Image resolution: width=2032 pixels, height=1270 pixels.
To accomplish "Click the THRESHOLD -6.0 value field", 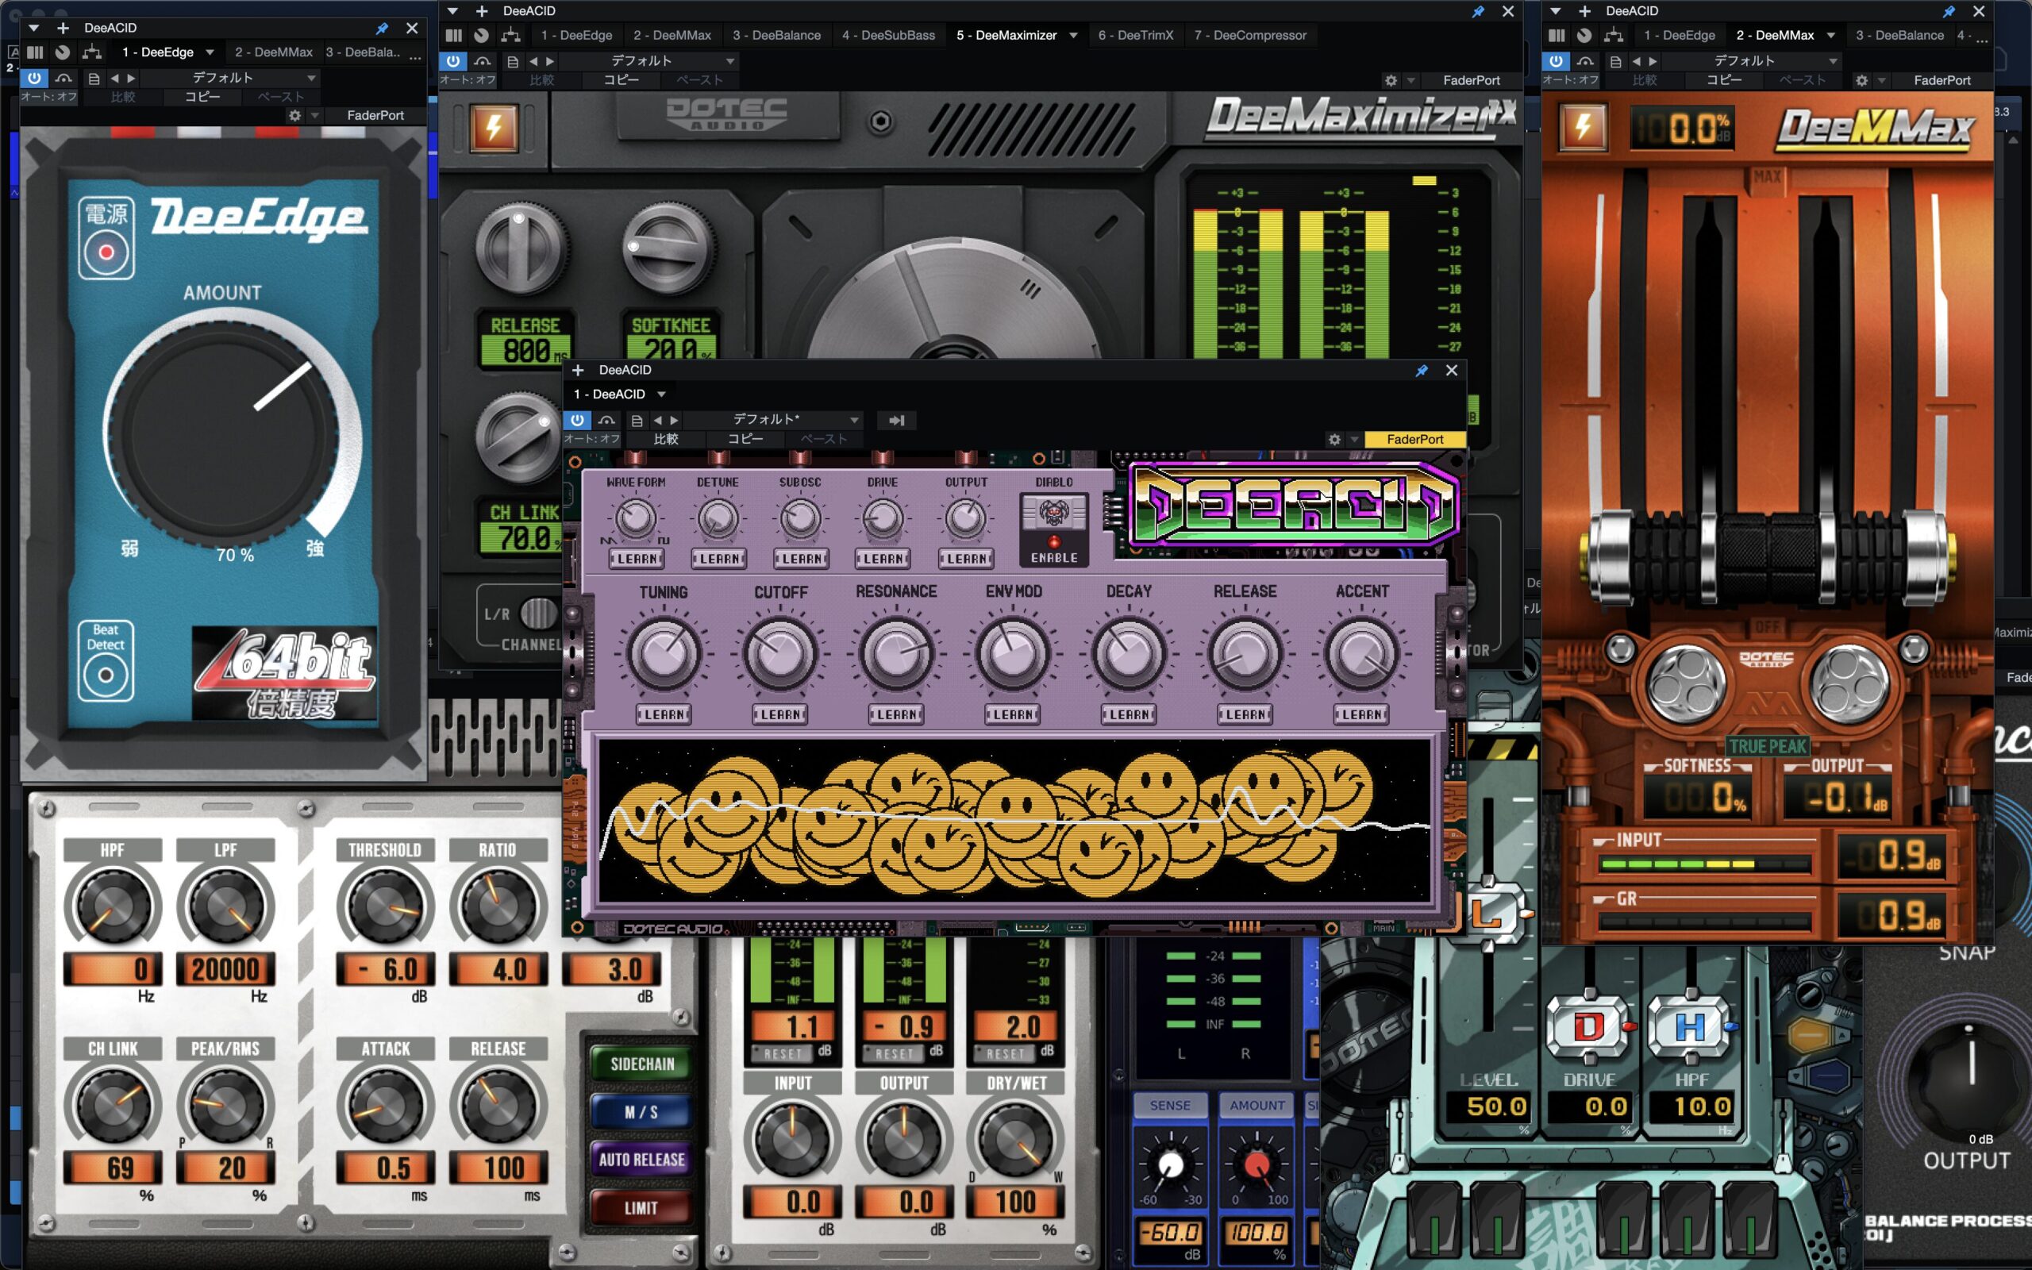I will [386, 969].
